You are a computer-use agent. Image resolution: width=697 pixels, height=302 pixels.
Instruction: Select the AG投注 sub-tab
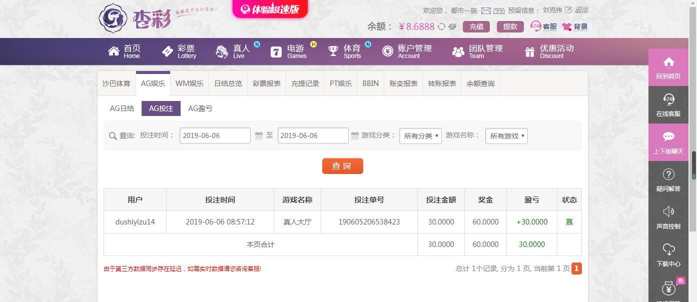pyautogui.click(x=161, y=108)
